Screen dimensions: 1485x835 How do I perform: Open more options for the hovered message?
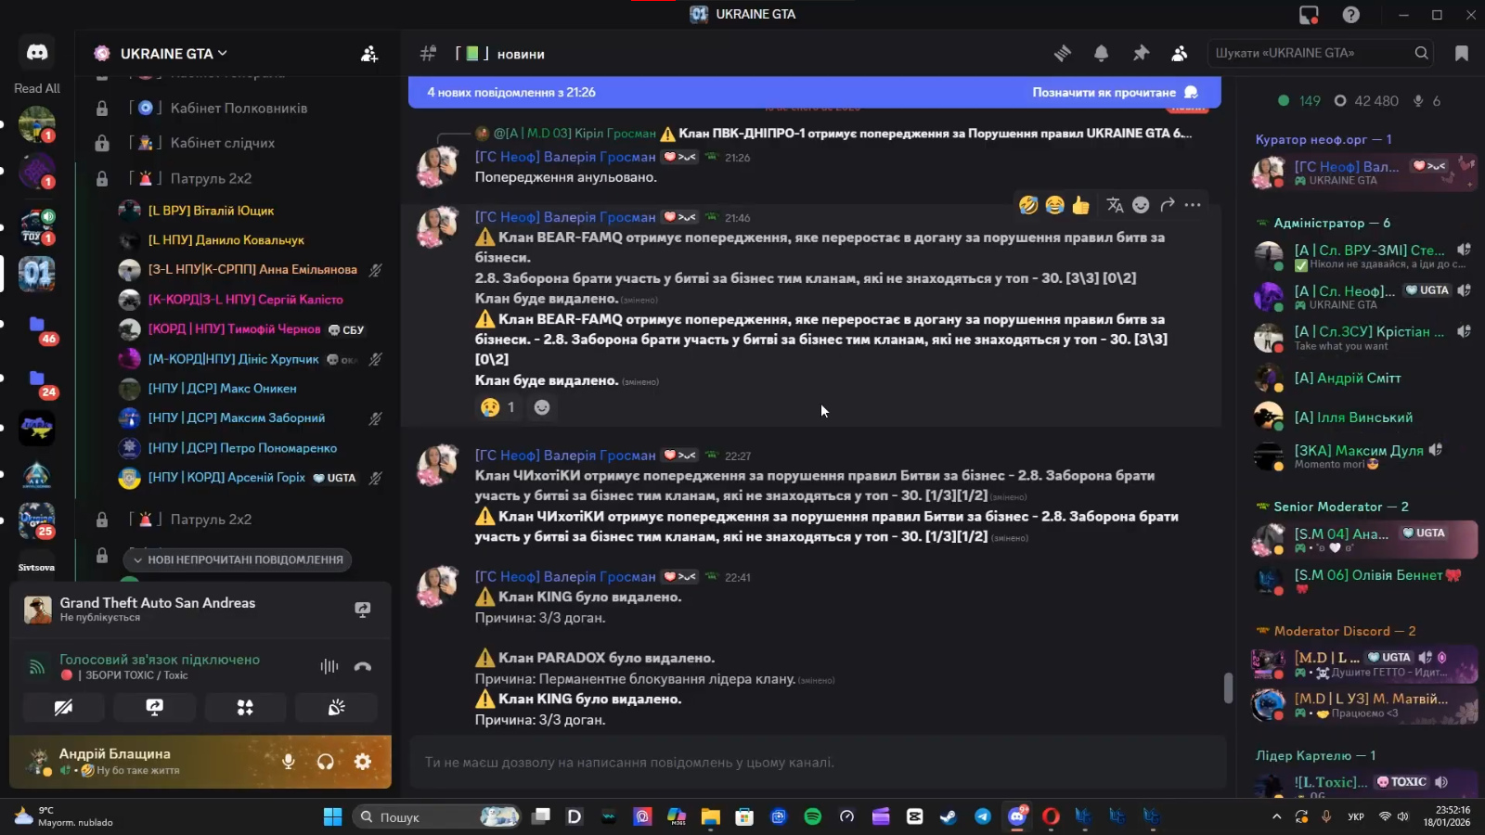(1193, 205)
